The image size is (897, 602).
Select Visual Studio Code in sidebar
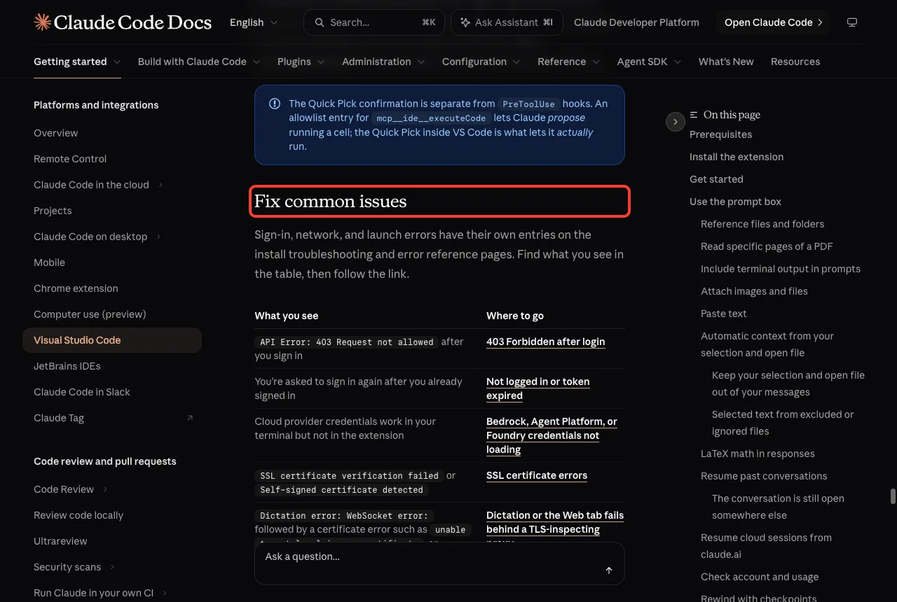point(112,340)
